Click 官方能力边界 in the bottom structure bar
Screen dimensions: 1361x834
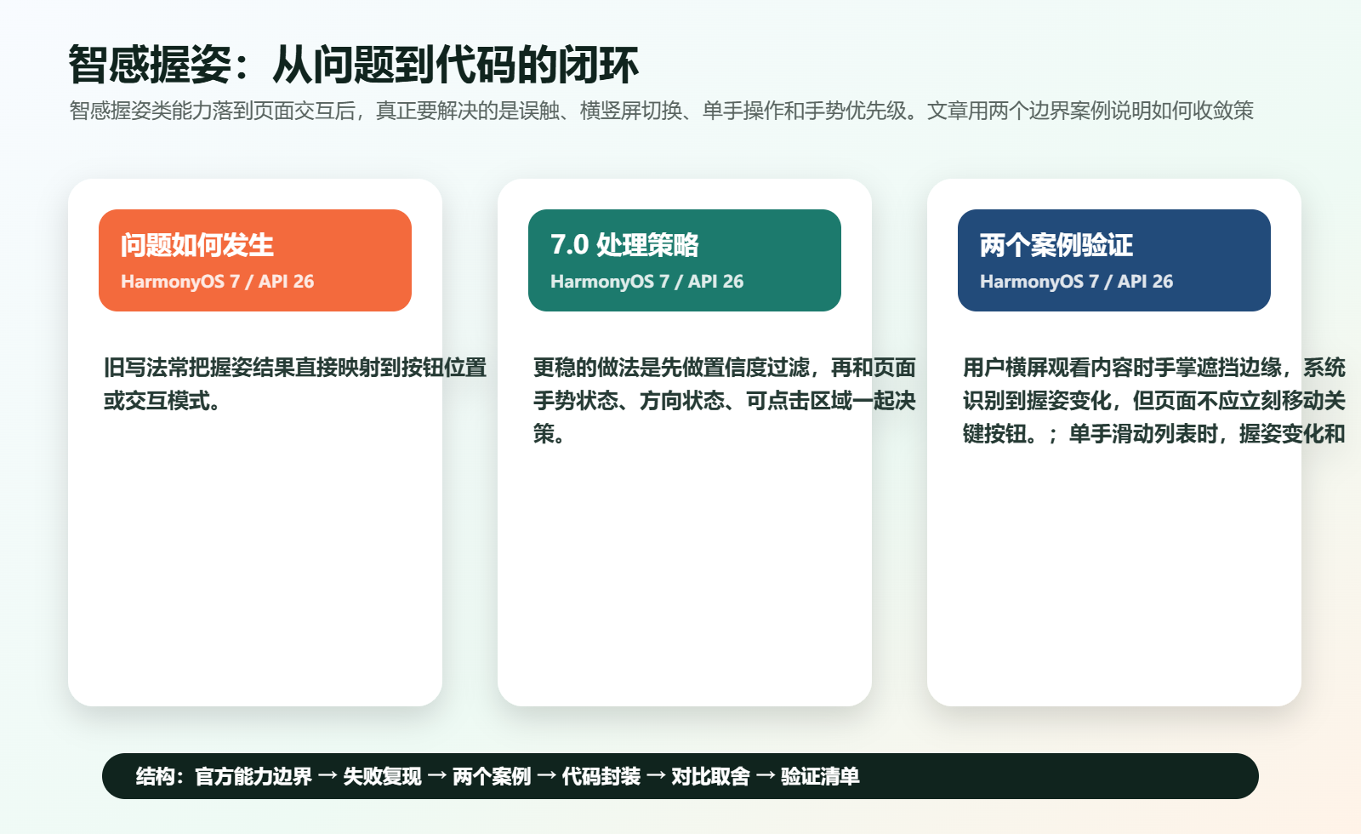pos(253,776)
